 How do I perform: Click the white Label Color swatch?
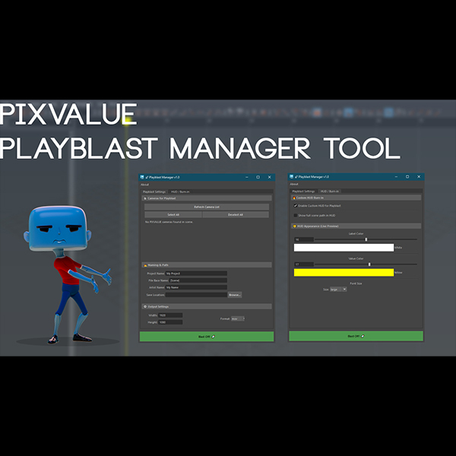tap(344, 248)
